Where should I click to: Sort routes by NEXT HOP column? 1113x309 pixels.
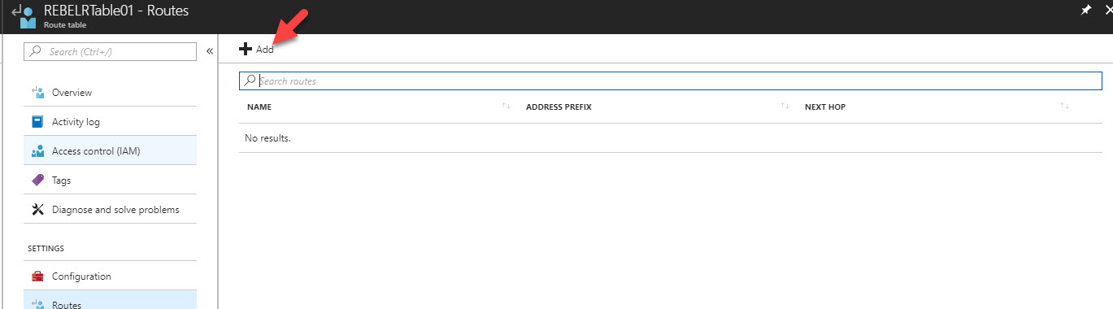point(825,107)
